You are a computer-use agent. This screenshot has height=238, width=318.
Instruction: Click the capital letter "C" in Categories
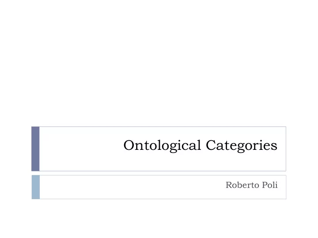(x=211, y=145)
